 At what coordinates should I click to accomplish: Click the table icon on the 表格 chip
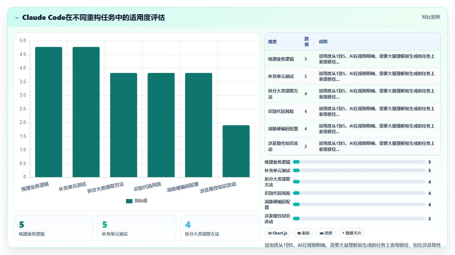[x=299, y=233]
